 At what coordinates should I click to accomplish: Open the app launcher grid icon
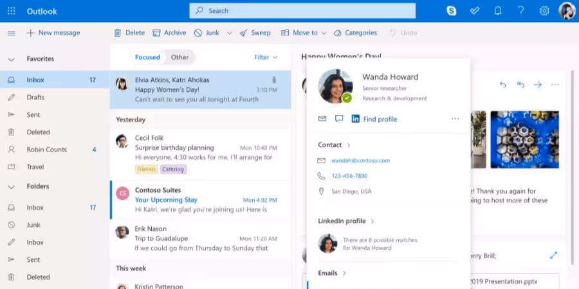(12, 11)
